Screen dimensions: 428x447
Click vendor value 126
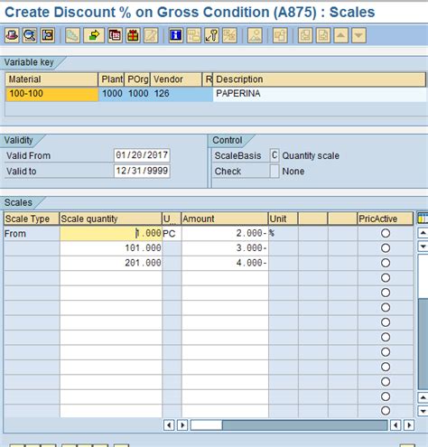[177, 94]
